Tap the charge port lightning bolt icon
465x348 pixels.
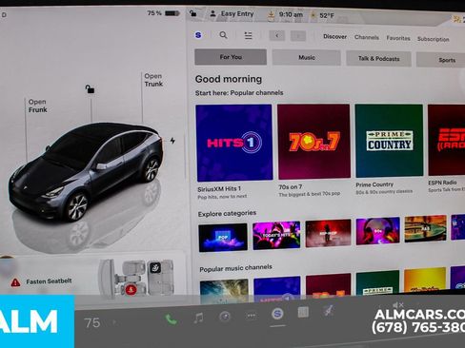coord(172,141)
